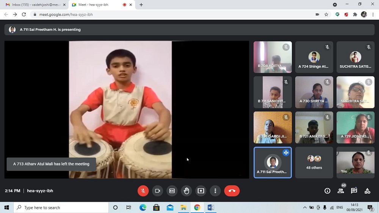Image resolution: width=379 pixels, height=213 pixels.
Task: Unmute the microphone in Meet controls
Action: tap(143, 191)
